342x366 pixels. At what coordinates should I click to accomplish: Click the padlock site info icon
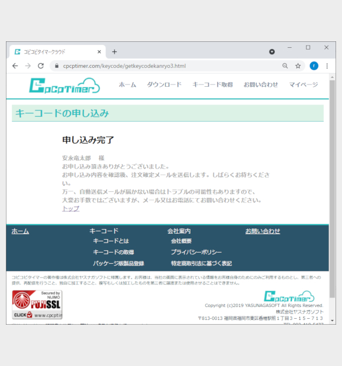57,66
